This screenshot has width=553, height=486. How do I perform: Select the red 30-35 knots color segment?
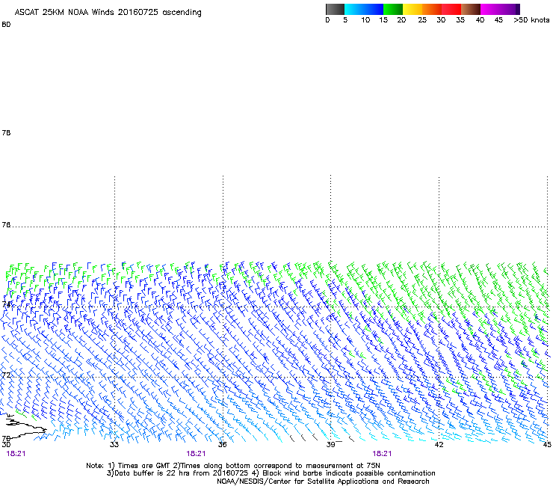[451, 9]
